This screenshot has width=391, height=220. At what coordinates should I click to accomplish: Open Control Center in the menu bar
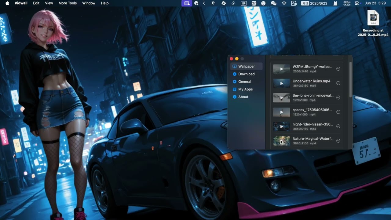tap(357, 3)
